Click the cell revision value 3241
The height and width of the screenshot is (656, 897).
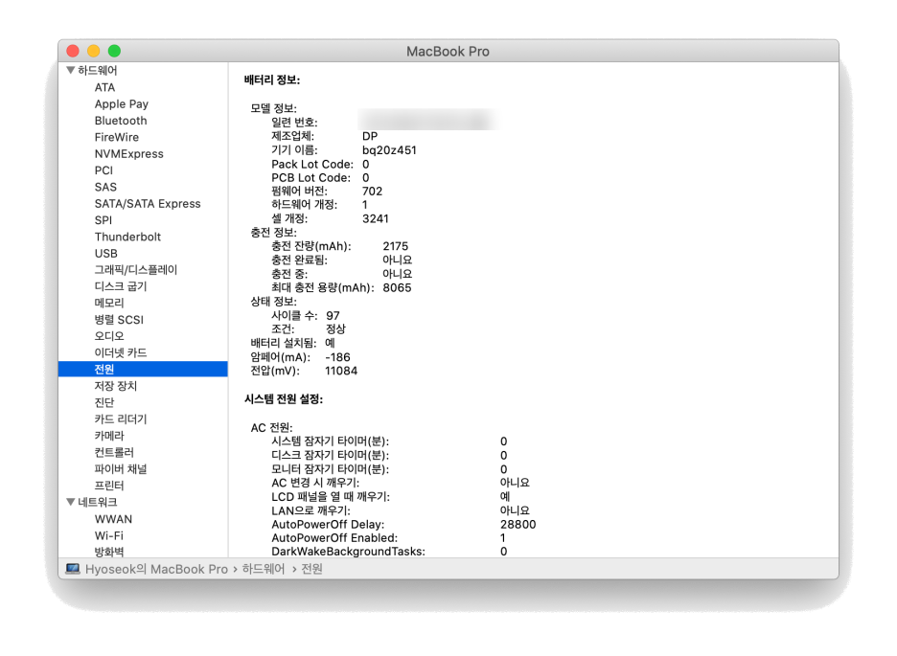tap(376, 219)
